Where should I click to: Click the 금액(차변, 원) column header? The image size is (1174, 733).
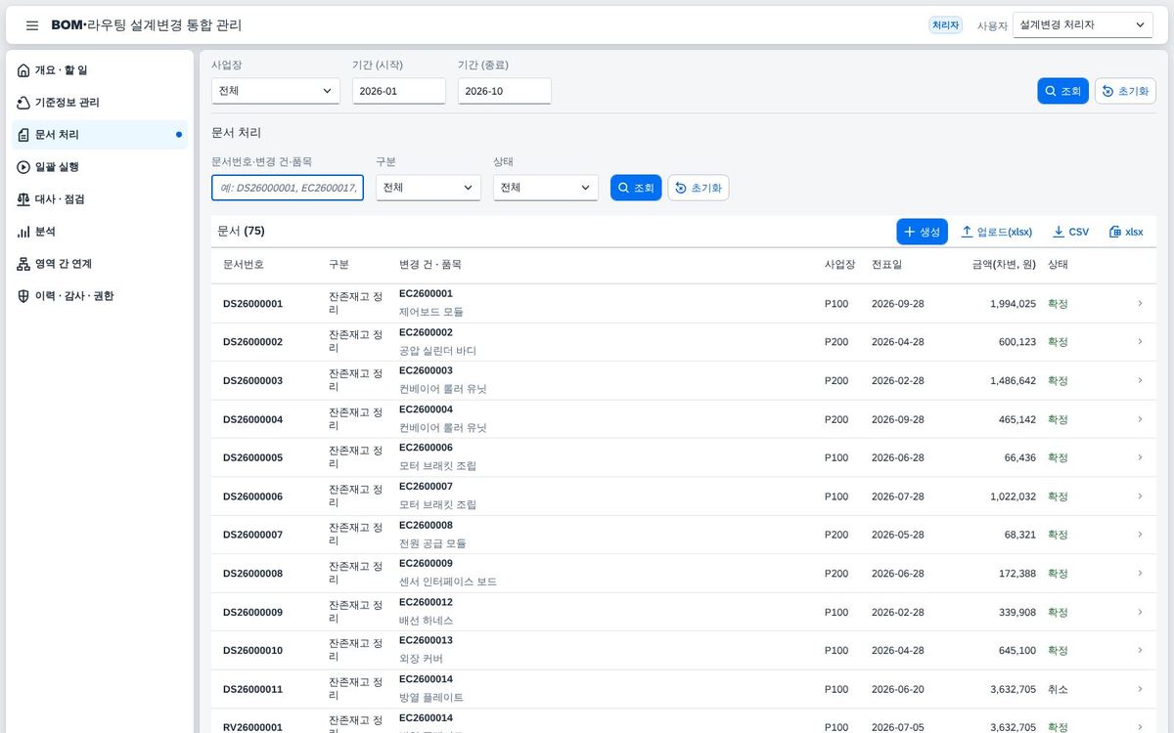(1004, 265)
